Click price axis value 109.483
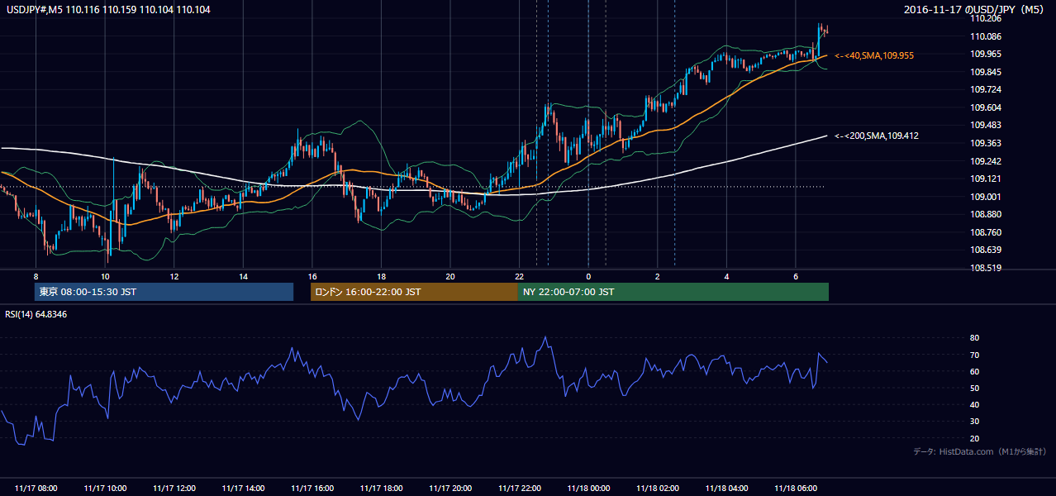The height and width of the screenshot is (496, 1056). pos(985,125)
